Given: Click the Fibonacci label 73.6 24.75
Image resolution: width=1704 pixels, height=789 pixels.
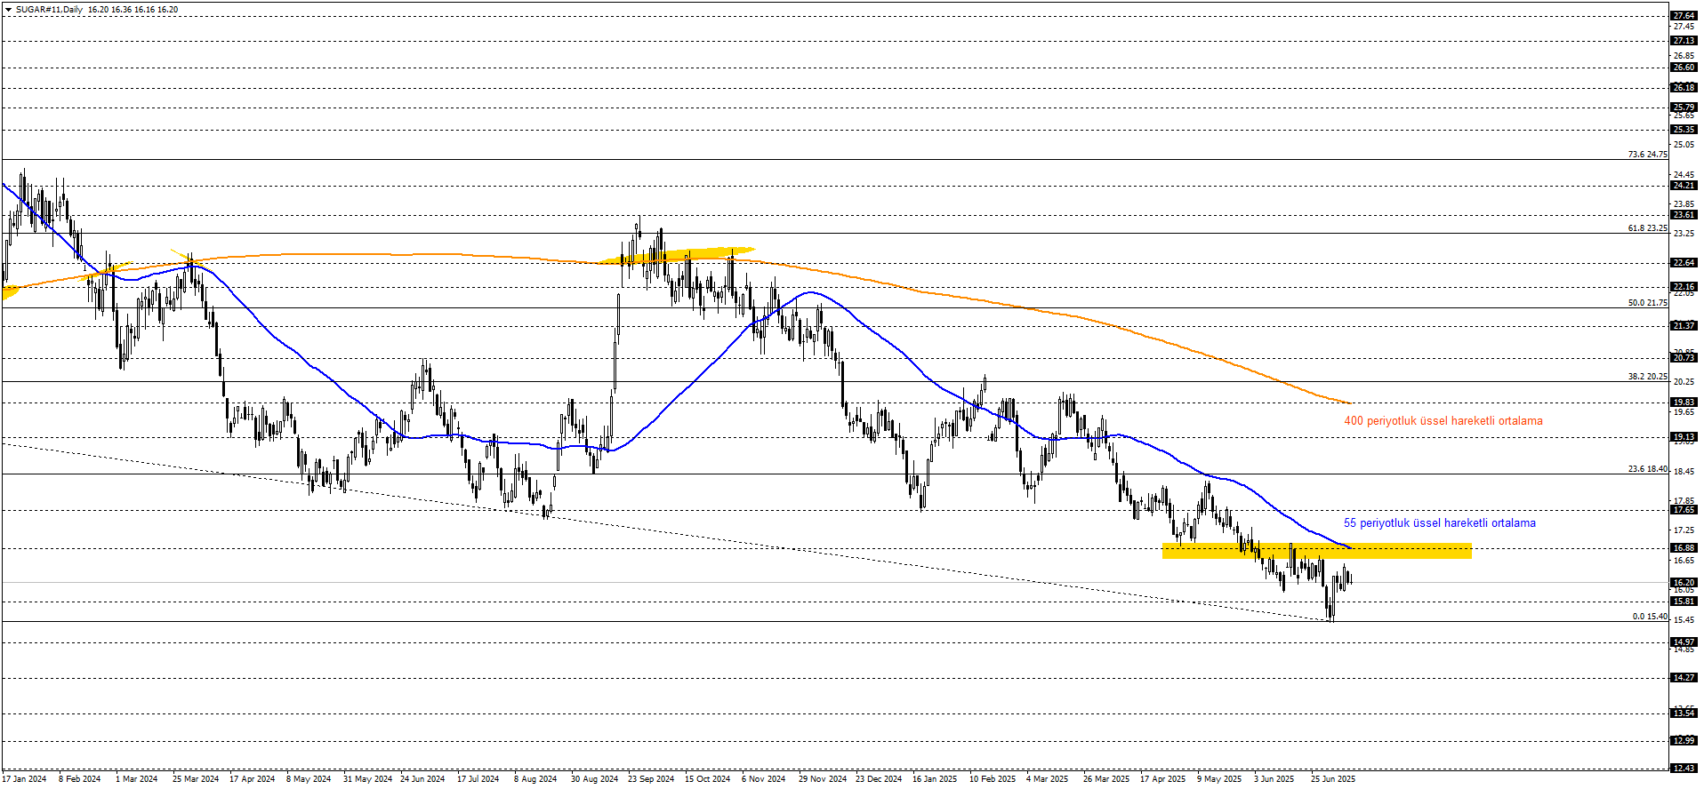Looking at the screenshot, I should (1648, 155).
